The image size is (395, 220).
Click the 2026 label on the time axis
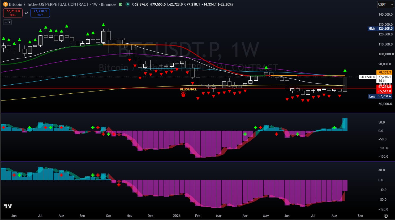(x=177, y=216)
